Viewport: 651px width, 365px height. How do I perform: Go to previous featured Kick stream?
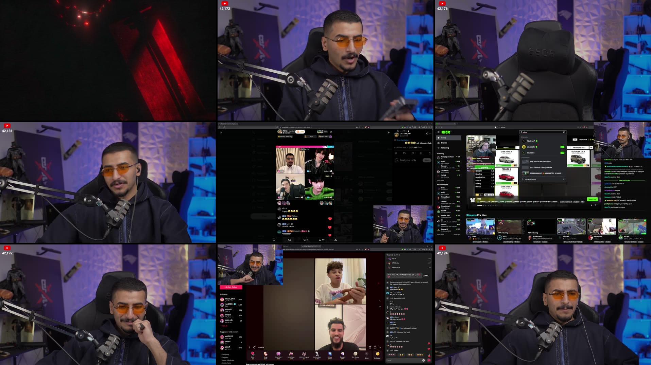click(x=592, y=205)
